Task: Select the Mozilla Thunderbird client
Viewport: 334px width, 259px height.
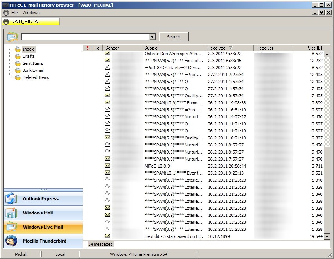Action: point(43,241)
